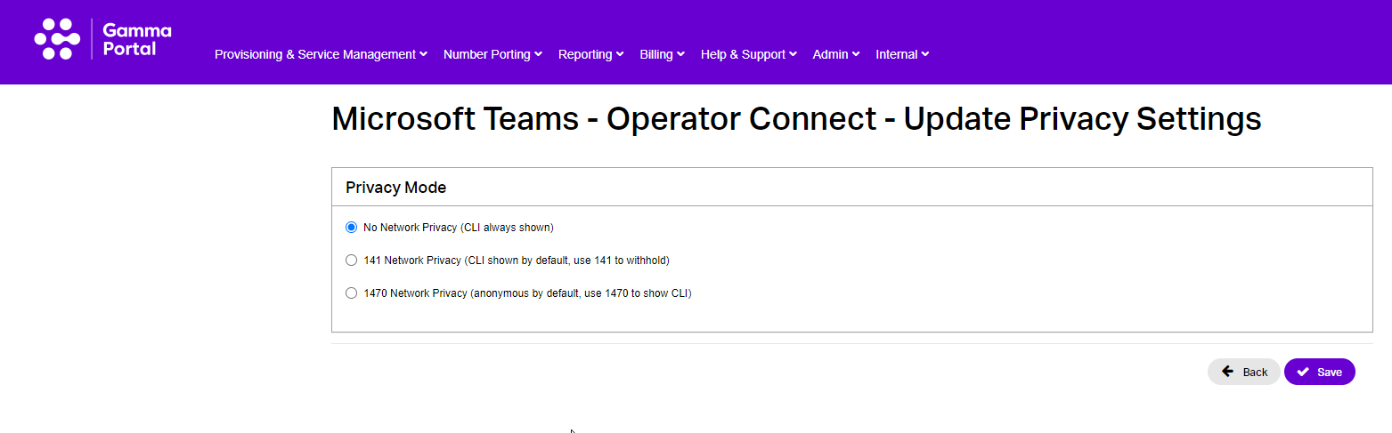1392x433 pixels.
Task: Click the Update Privacy Settings page title
Action: point(796,118)
